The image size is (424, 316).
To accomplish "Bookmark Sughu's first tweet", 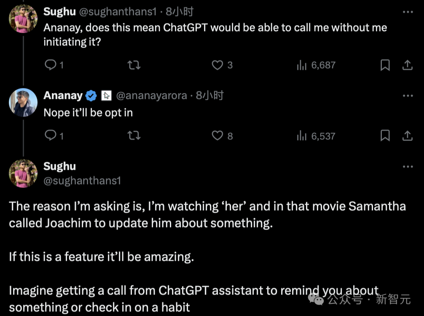I will point(385,65).
